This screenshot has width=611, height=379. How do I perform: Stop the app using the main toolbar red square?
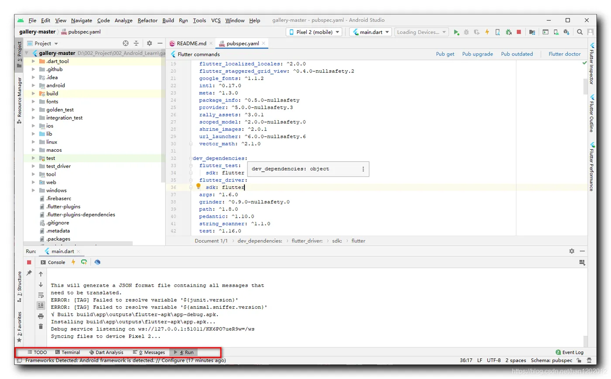(519, 32)
